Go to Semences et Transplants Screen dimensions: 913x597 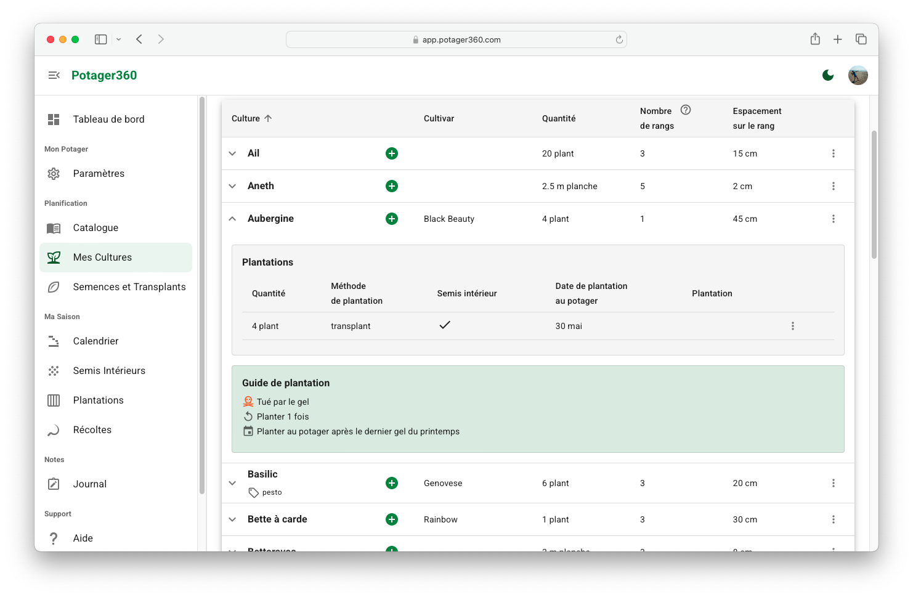coord(129,287)
